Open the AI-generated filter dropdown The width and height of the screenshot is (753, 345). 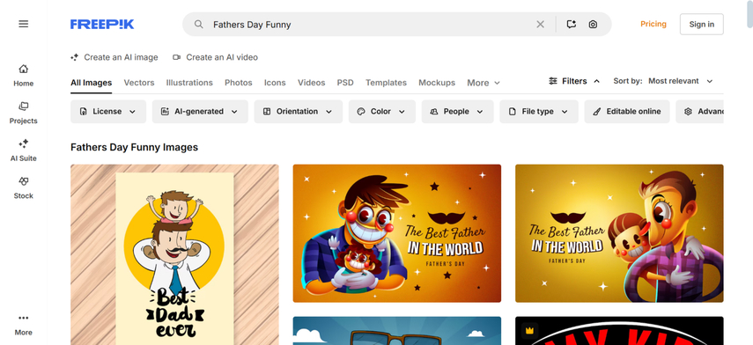pos(200,111)
